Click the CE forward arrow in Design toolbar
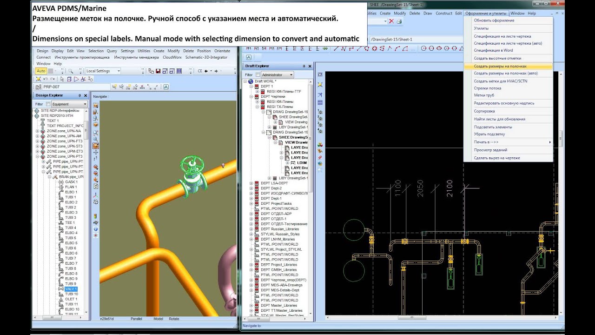595x335 pixels. pos(216,71)
